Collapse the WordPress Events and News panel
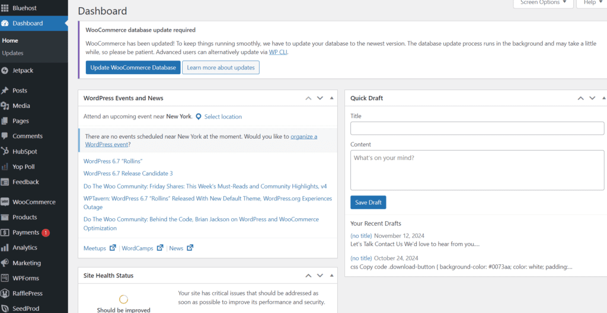The height and width of the screenshot is (313, 607). 332,98
